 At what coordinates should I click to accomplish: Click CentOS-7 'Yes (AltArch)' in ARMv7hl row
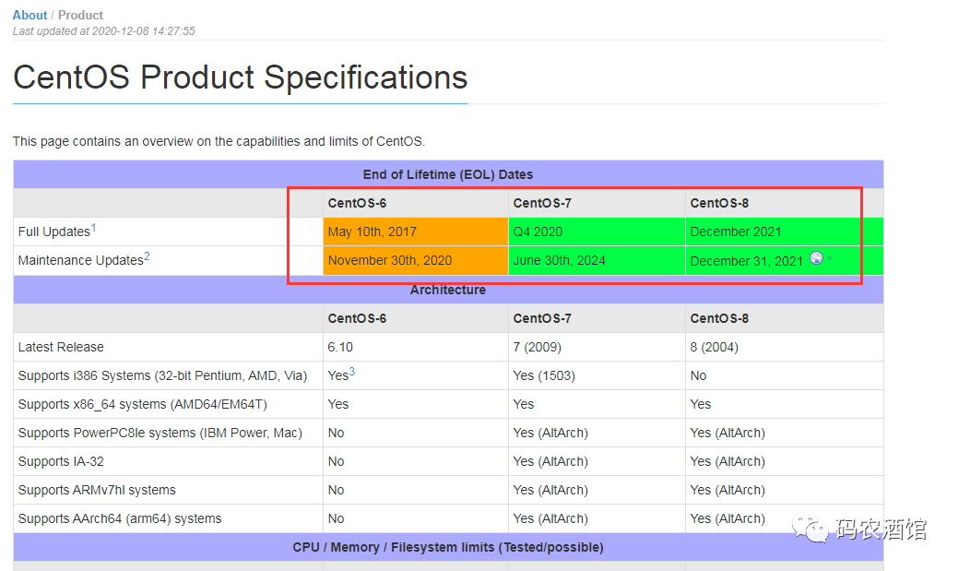(550, 491)
